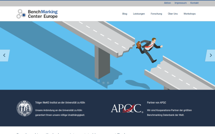Open the Über Uns menu item

pos(173,14)
